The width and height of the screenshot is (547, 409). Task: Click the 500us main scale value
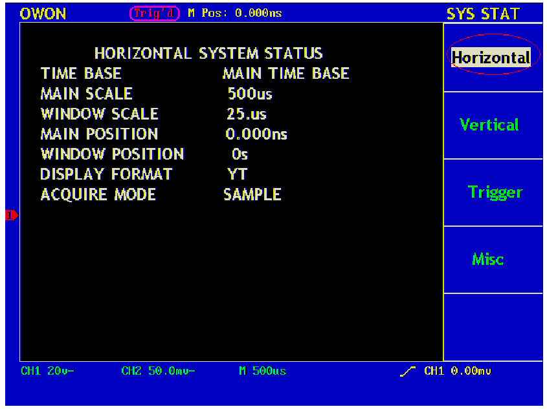pyautogui.click(x=250, y=94)
